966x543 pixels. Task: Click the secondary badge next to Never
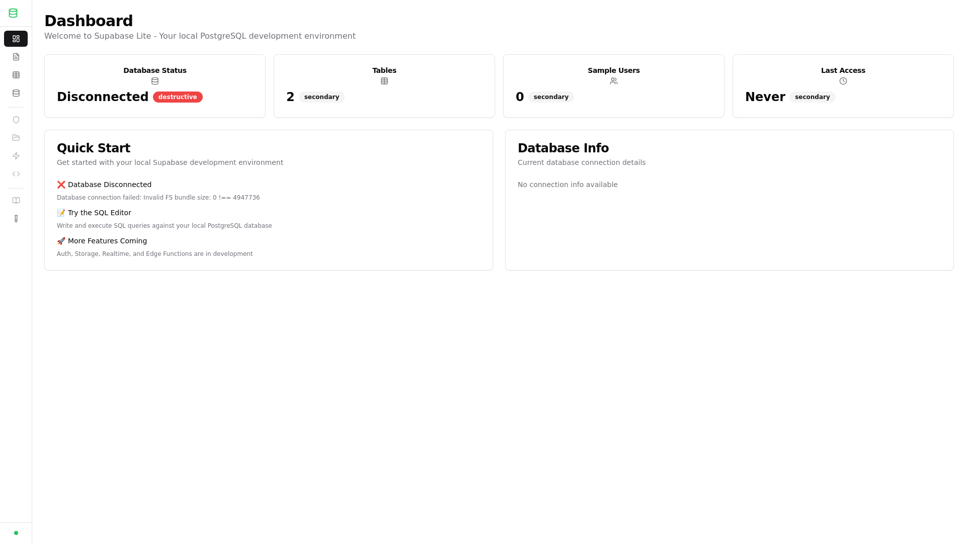pyautogui.click(x=812, y=97)
